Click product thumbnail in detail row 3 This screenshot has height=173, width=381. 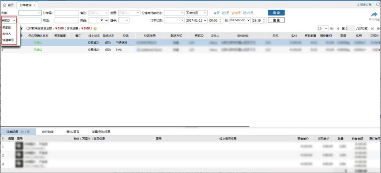point(19,164)
